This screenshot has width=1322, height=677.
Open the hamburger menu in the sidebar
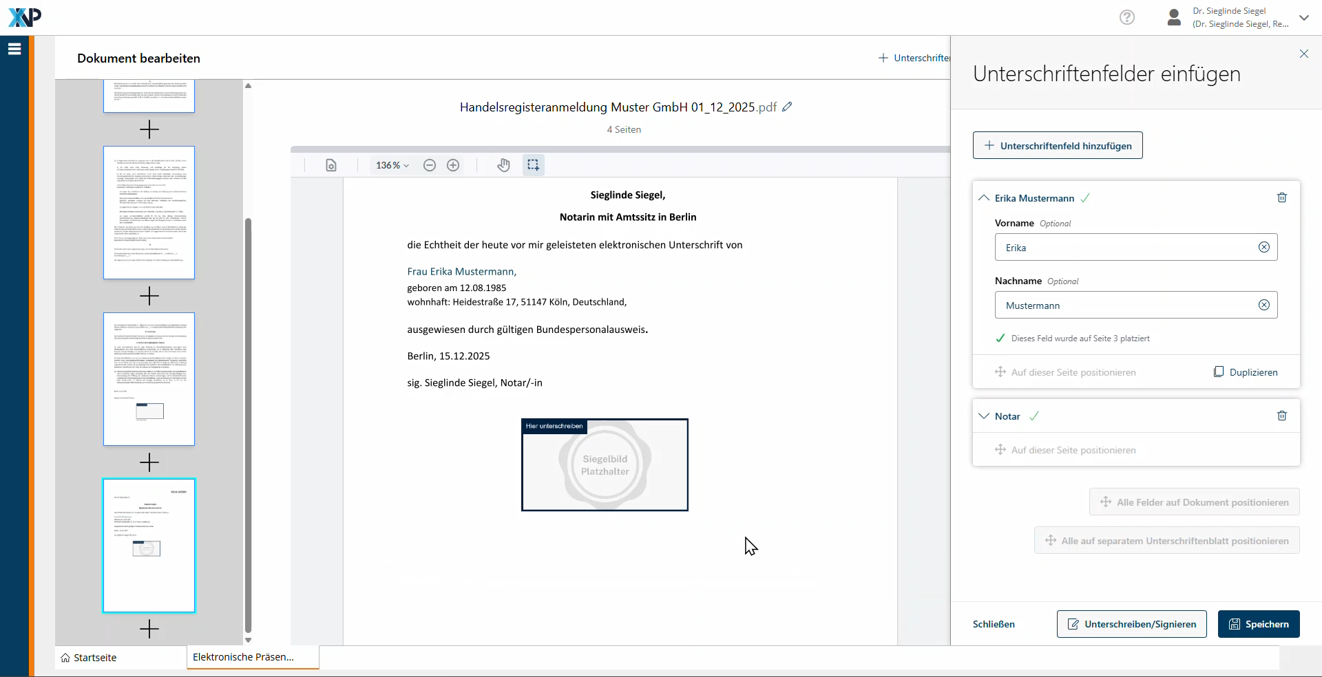(x=14, y=49)
